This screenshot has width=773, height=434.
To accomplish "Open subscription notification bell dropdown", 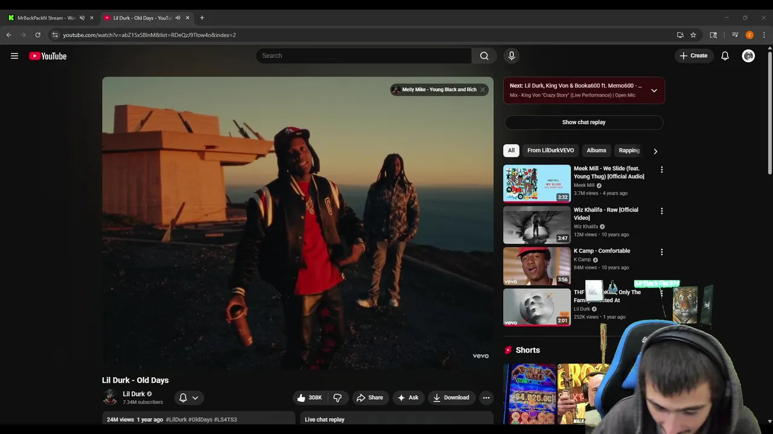I will tap(188, 398).
